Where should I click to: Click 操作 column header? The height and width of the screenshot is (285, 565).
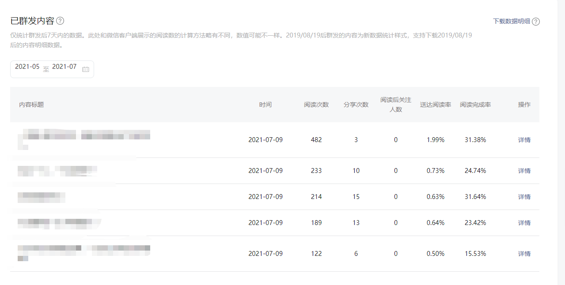pyautogui.click(x=524, y=105)
